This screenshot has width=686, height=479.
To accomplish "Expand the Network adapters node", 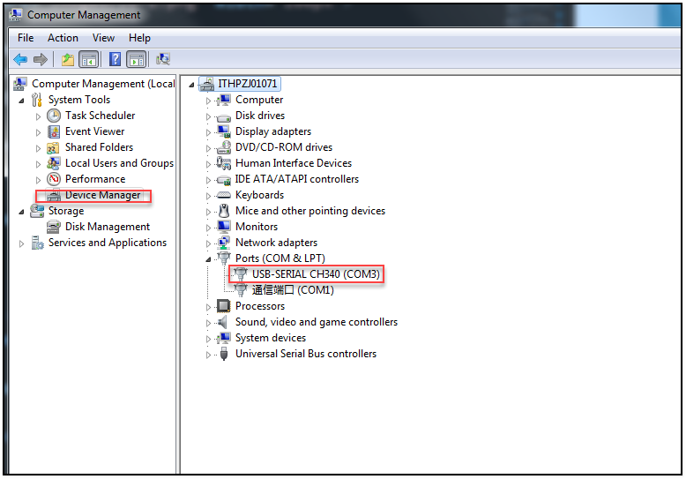I will coord(209,243).
